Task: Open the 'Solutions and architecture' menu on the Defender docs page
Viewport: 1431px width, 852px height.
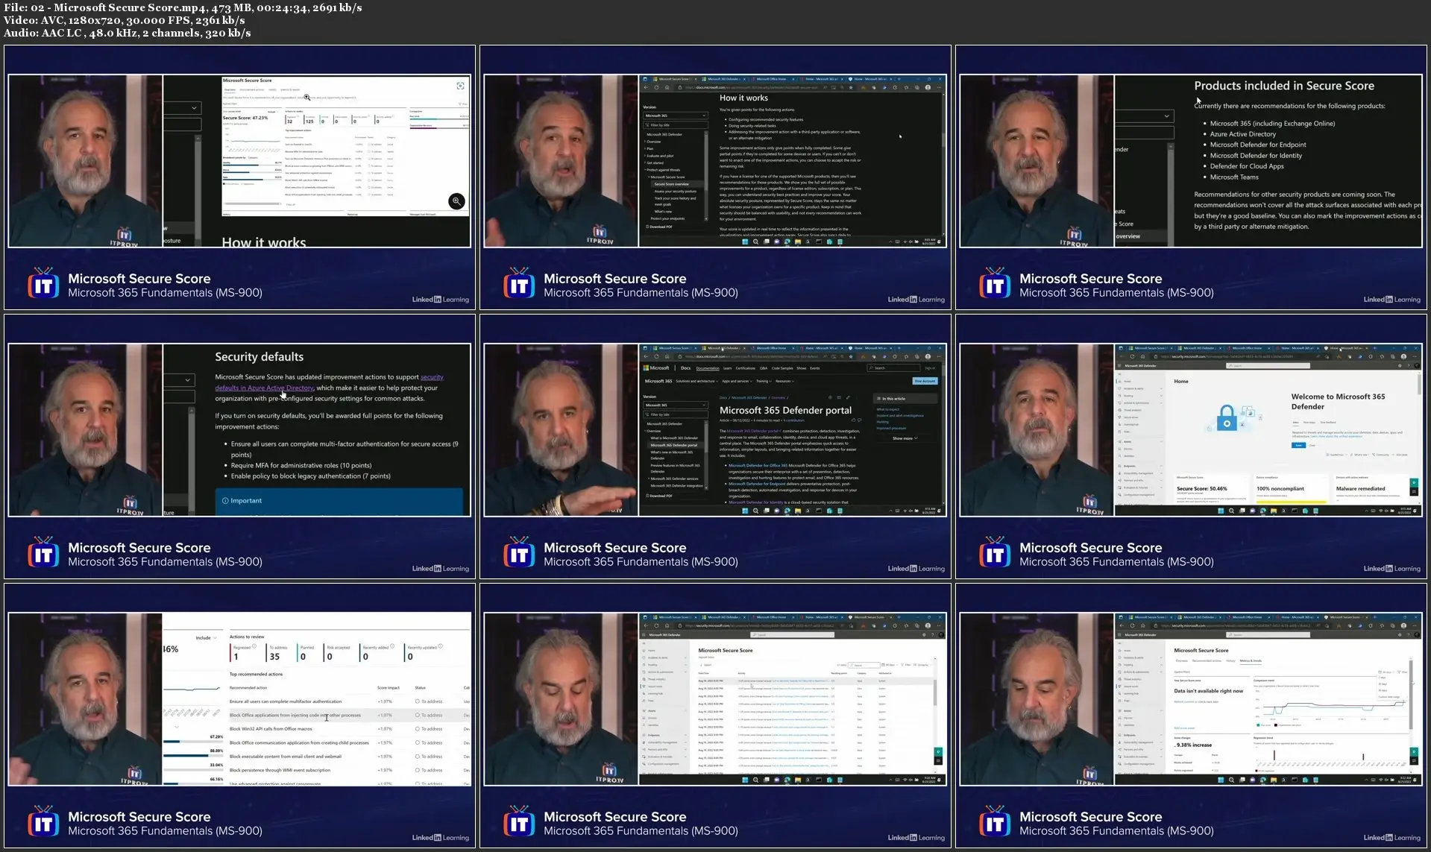Action: click(x=697, y=381)
